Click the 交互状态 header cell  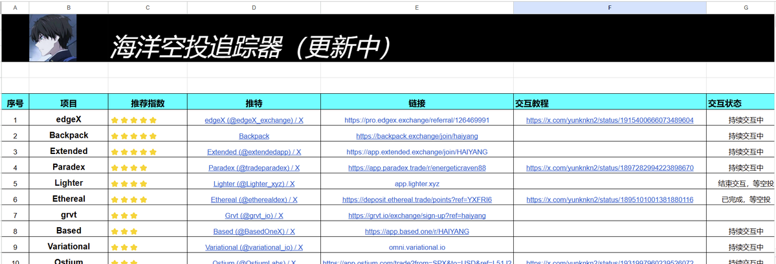(725, 104)
